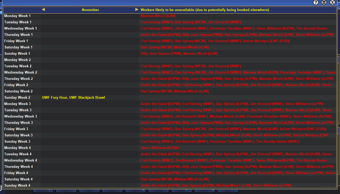Click Monday Week 1's 'Madusa Miceli (AJW)' entry
The height and width of the screenshot is (194, 340).
[158, 16]
